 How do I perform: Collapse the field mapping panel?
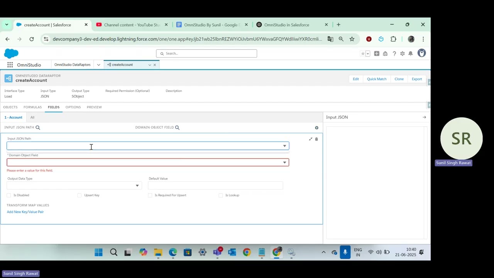(x=311, y=139)
